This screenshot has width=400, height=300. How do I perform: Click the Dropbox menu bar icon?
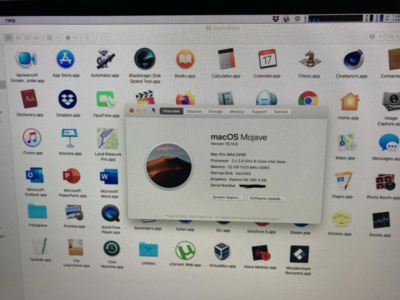tap(276, 18)
